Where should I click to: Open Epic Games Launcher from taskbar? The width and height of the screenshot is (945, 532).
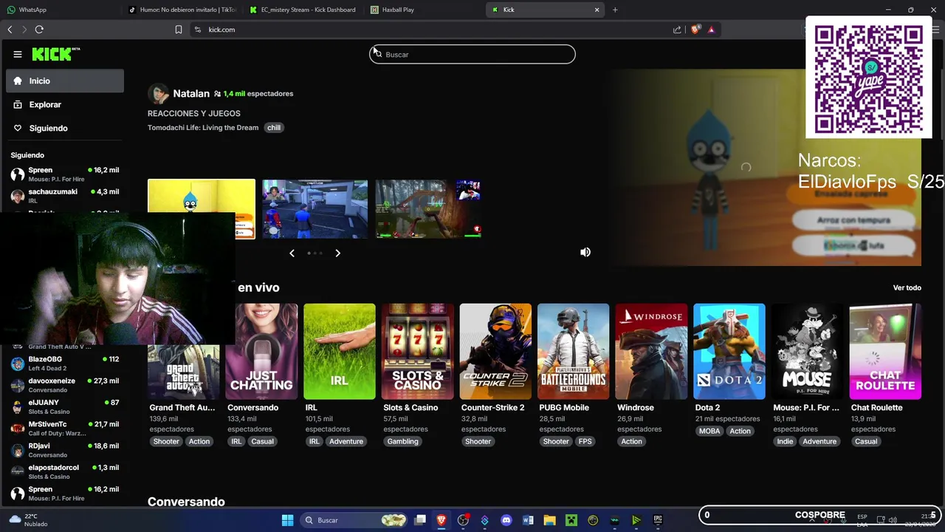pos(658,520)
